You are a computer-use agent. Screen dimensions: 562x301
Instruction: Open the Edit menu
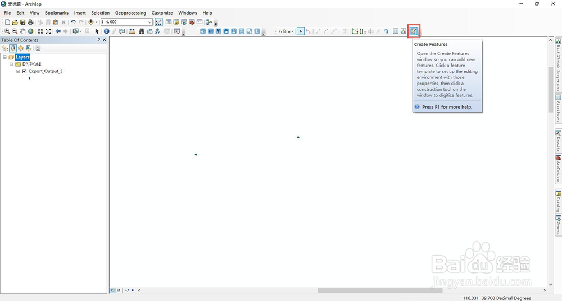pos(20,13)
